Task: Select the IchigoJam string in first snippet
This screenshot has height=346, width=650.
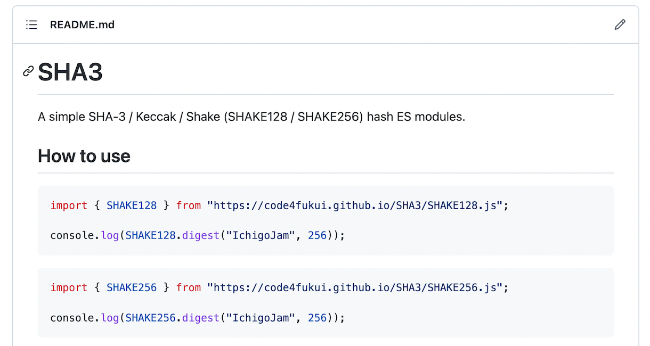Action: click(x=259, y=235)
